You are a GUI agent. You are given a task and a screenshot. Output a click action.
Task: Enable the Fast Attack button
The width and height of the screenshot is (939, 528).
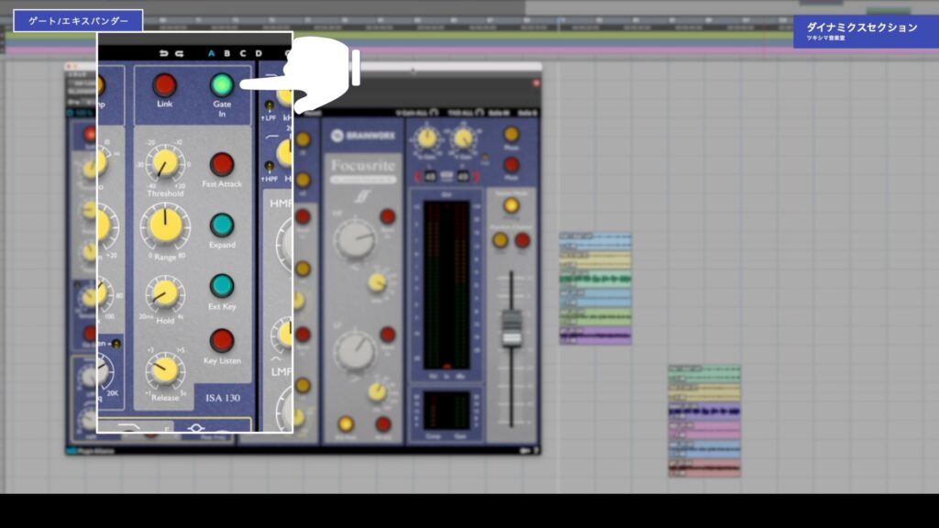tap(222, 165)
